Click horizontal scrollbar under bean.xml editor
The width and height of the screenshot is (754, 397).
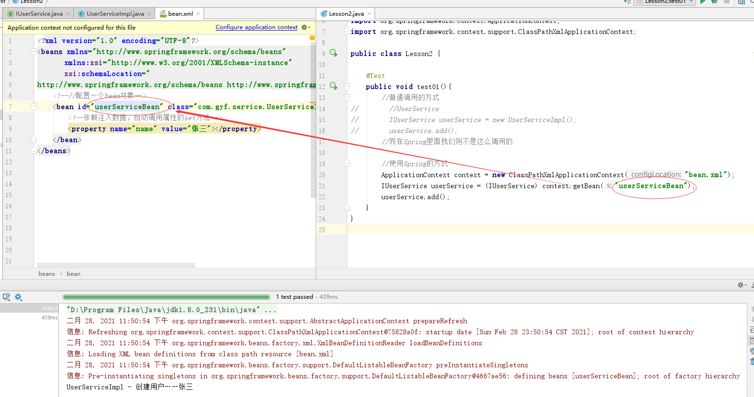(x=116, y=265)
